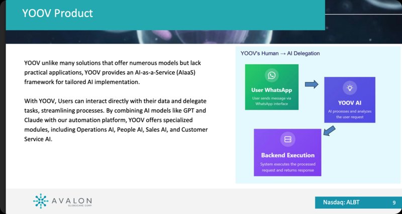
Task: Click the WhatsApp logo icon in the green box
Action: [272, 76]
